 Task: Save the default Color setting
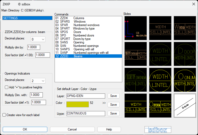point(113,105)
